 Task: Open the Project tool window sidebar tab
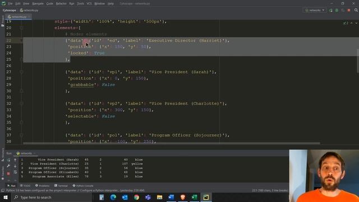click(x=2, y=21)
